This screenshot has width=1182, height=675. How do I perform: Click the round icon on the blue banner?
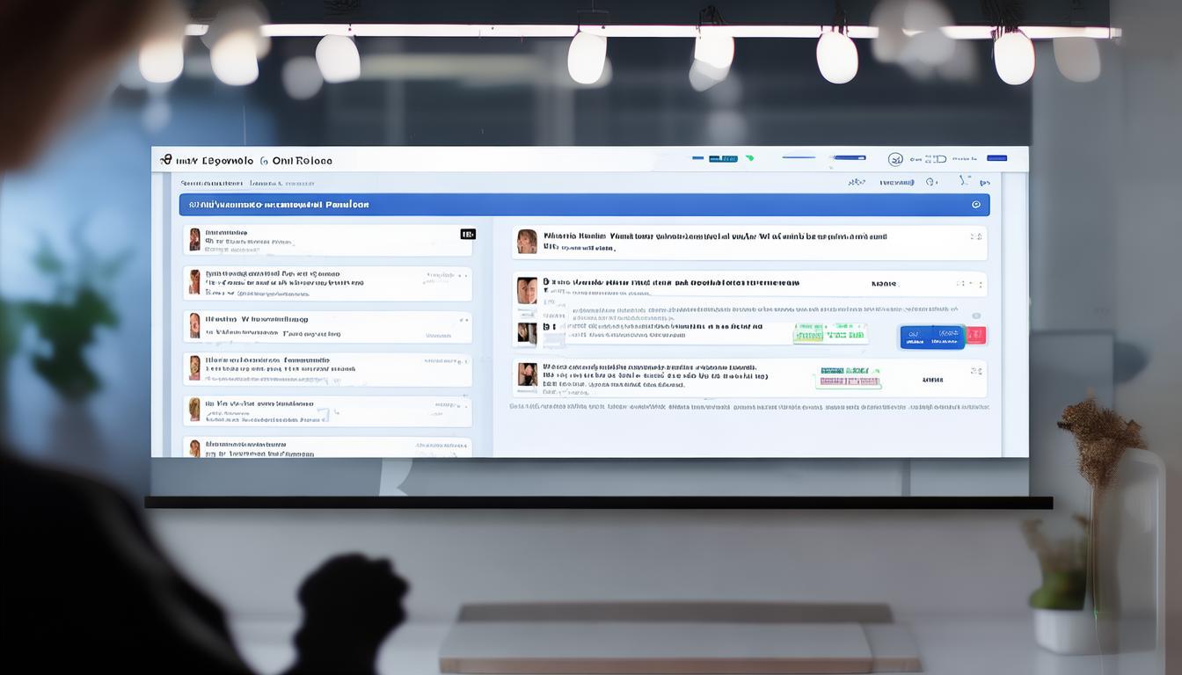coord(975,205)
